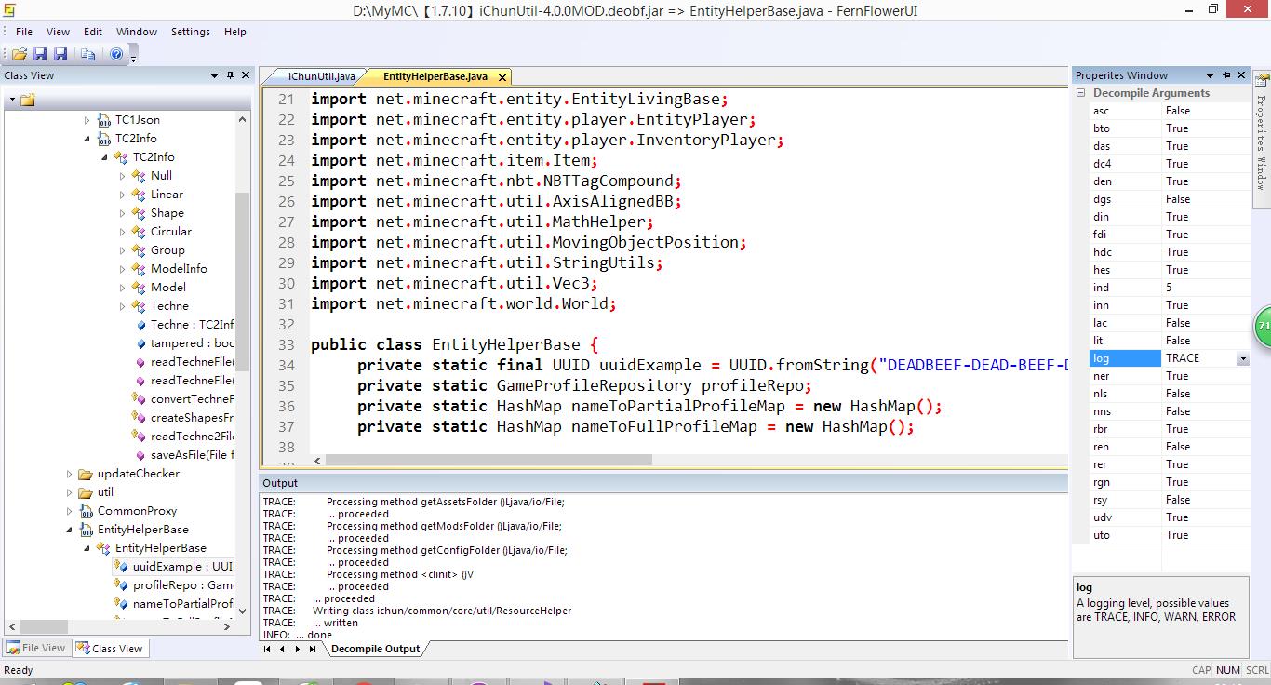Expand the TC1Json tree node
This screenshot has height=685, width=1271.
88,120
